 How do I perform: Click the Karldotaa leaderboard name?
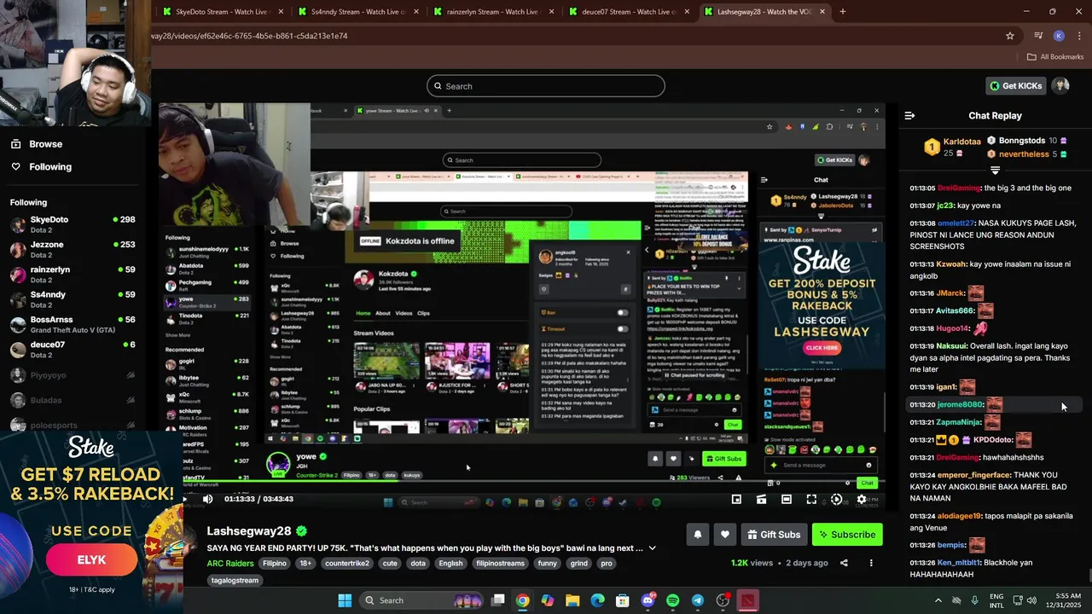(x=961, y=142)
